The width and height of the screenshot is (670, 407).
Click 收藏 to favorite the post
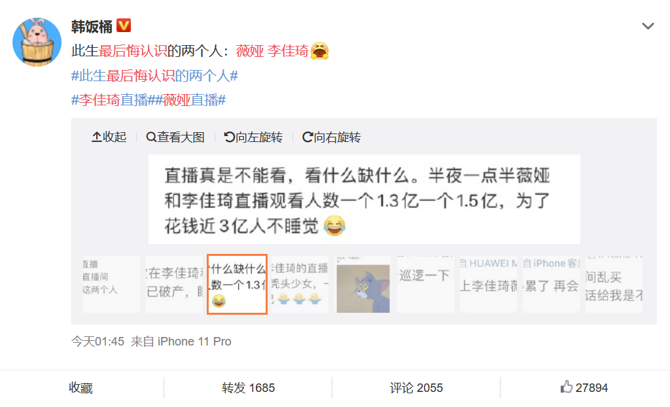coord(80,388)
